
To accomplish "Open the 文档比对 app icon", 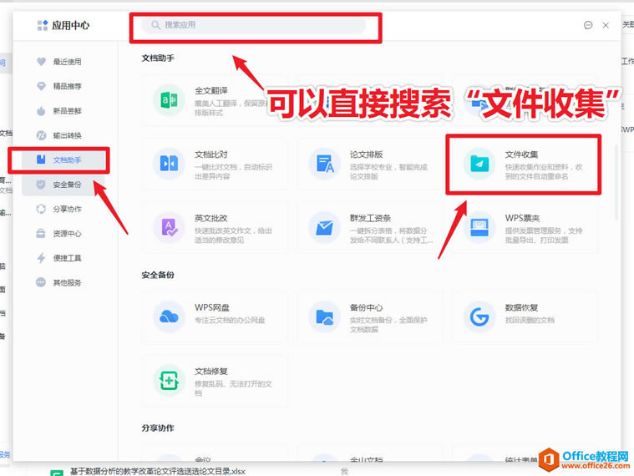I will (x=169, y=164).
